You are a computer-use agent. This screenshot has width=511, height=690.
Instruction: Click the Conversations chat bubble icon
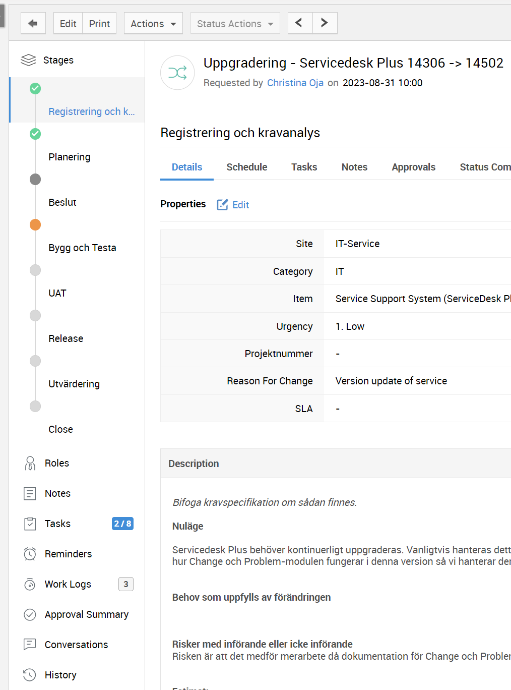(30, 644)
